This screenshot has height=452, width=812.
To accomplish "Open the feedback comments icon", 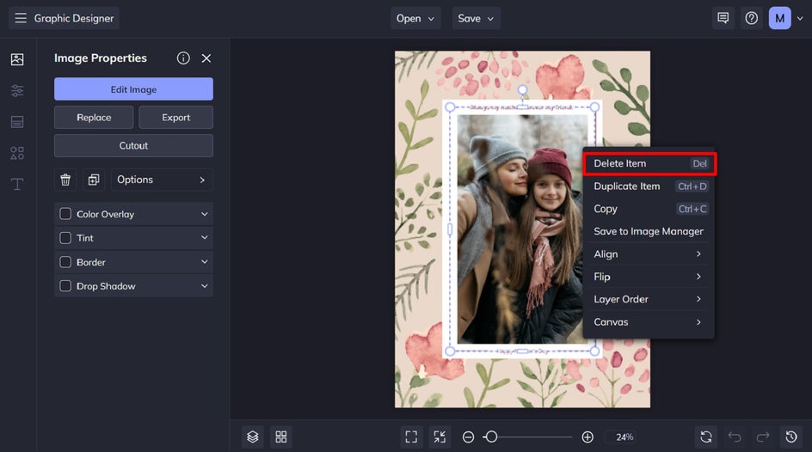I will click(x=723, y=18).
